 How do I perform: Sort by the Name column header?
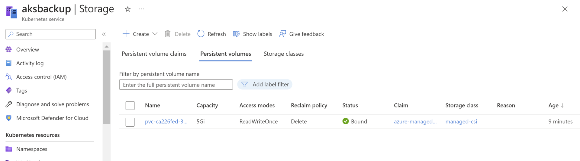click(153, 105)
